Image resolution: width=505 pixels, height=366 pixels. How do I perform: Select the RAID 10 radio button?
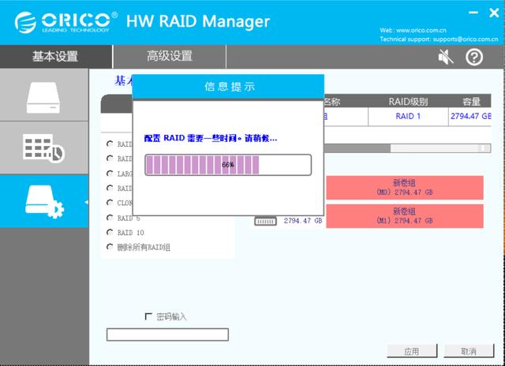(x=110, y=233)
